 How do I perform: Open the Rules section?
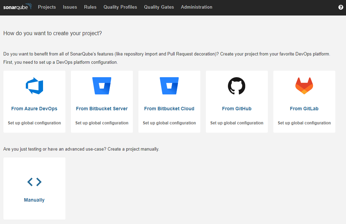90,7
